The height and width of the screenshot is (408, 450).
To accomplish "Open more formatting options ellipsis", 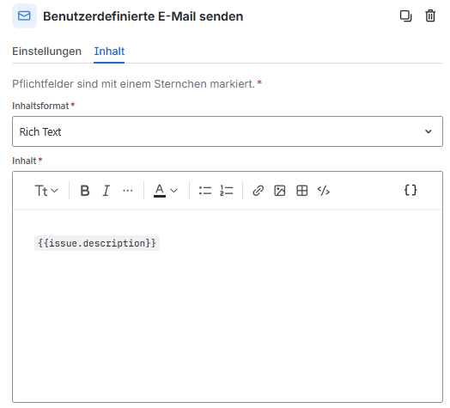I will coord(128,191).
